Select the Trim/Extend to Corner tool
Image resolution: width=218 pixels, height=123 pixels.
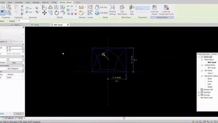pyautogui.click(x=63, y=13)
